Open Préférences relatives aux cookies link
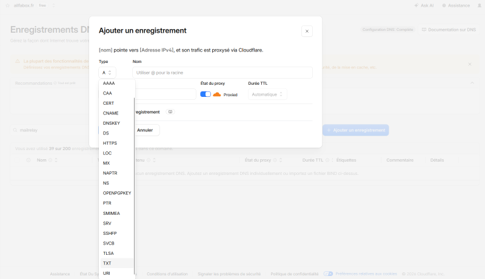The width and height of the screenshot is (485, 279). click(x=366, y=274)
